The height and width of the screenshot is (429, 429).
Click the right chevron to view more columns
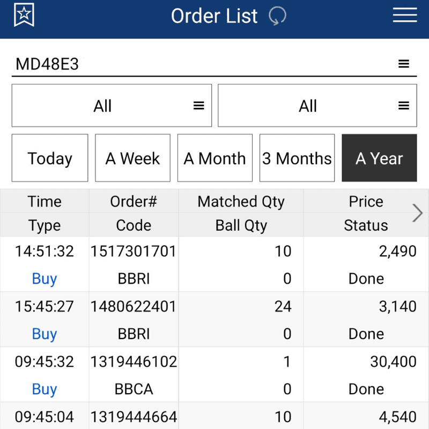tap(417, 213)
